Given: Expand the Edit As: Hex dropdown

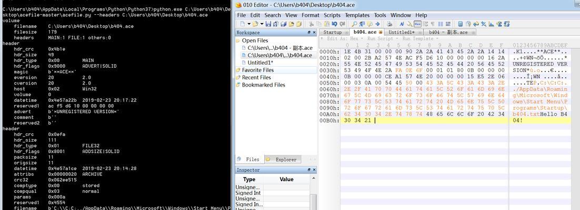Looking at the screenshot, I should tap(340, 38).
